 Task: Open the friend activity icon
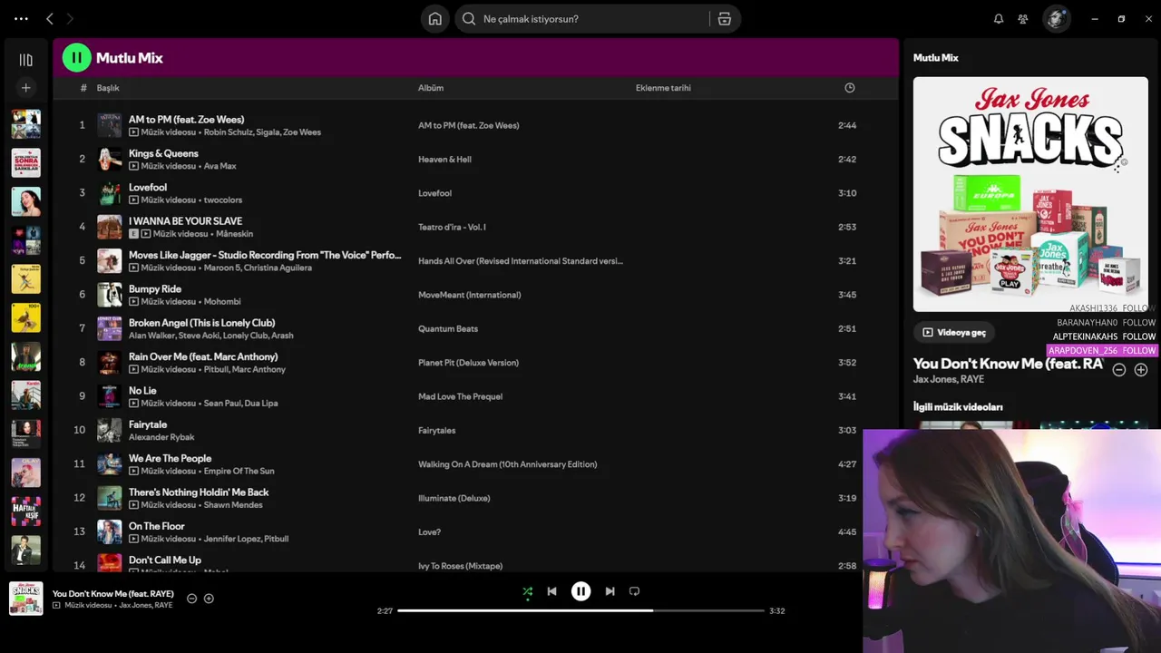pyautogui.click(x=1023, y=19)
